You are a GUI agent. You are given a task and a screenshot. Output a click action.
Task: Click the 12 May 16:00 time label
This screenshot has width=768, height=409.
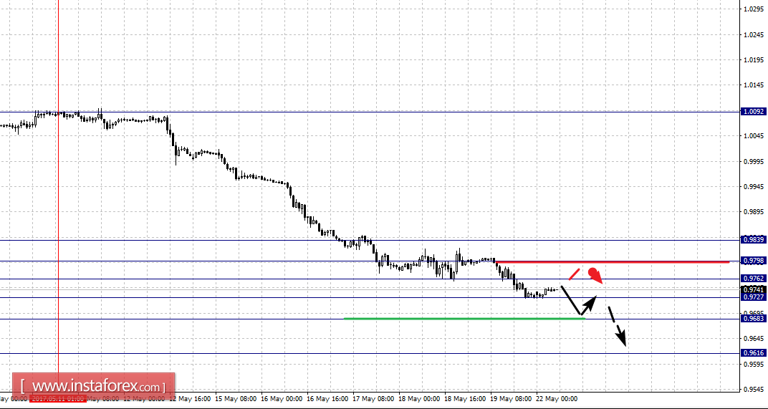coord(190,399)
